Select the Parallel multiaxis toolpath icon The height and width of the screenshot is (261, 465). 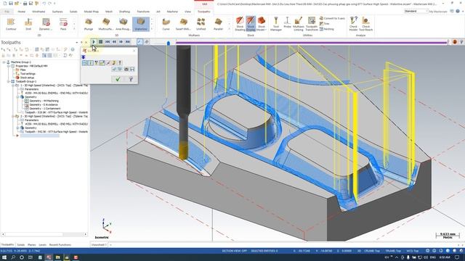tap(218, 24)
